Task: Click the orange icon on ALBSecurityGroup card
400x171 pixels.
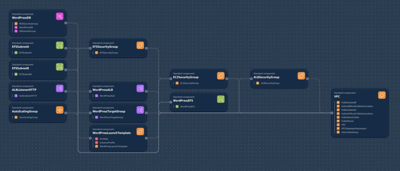Action: coord(301,76)
